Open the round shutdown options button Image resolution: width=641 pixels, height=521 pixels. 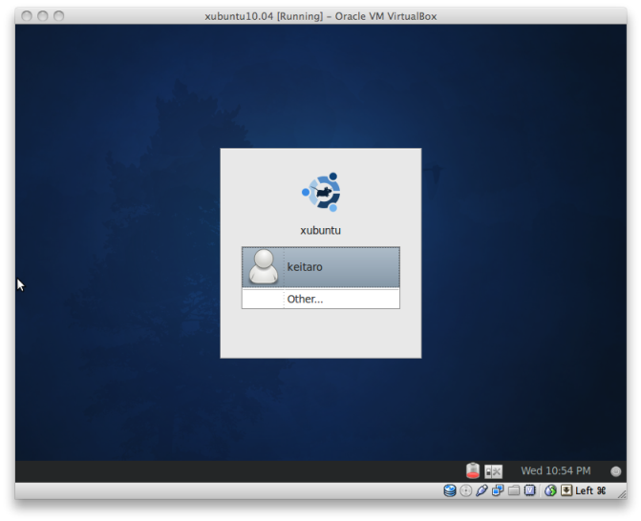click(615, 471)
